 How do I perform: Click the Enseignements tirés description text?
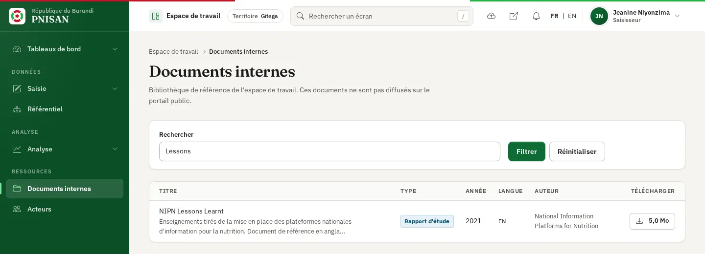point(256,226)
